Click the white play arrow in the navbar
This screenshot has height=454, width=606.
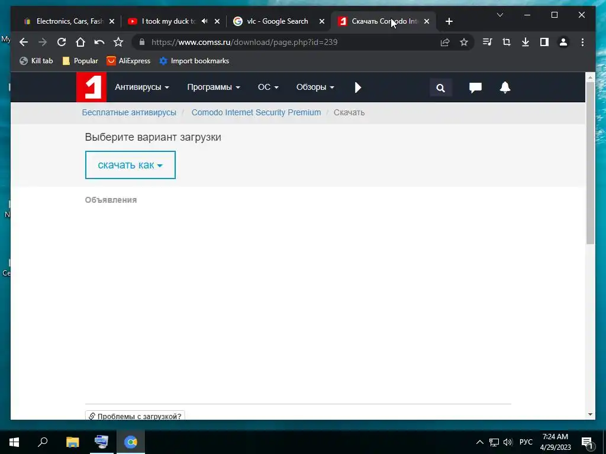point(358,87)
